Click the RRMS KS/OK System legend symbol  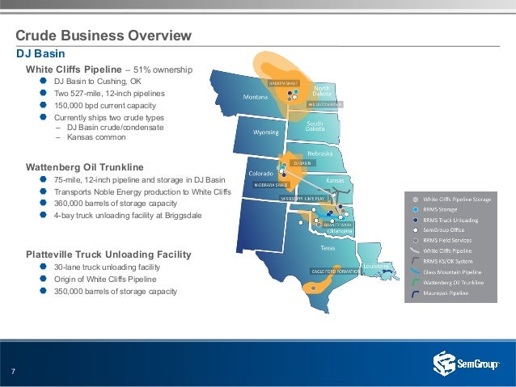point(415,261)
